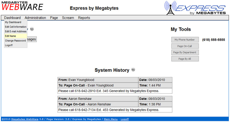Viewport: 230px width, 122px height.
Task: Choose Change Password from the menu
Action: point(15,41)
